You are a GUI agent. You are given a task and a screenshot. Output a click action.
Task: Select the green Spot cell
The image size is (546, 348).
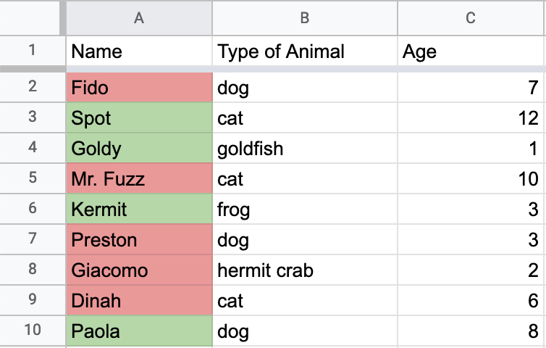coord(139,118)
